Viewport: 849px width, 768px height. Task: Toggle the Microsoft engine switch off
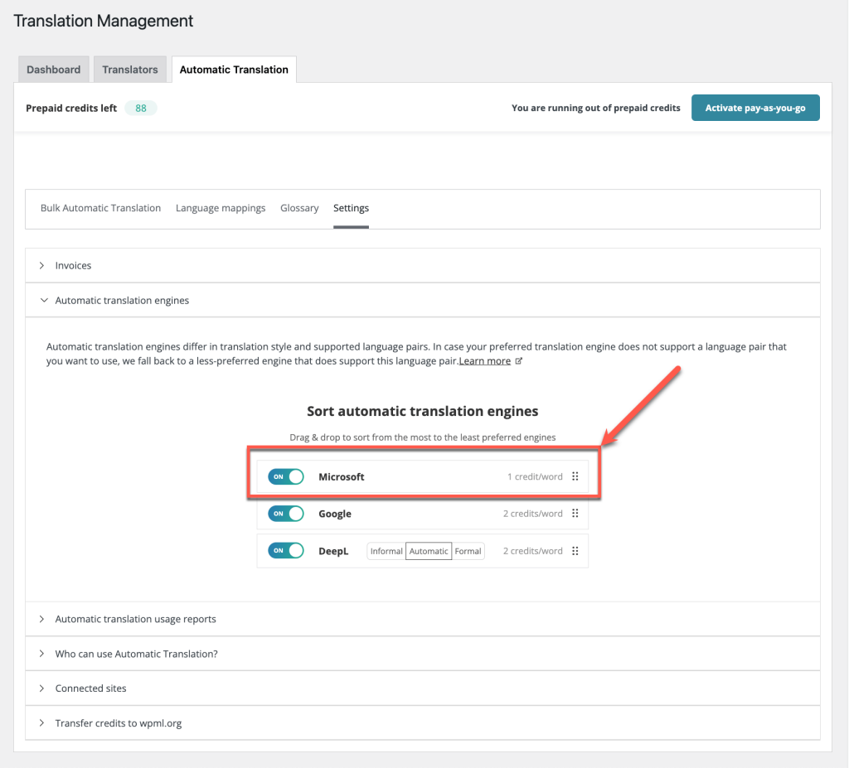coord(286,477)
